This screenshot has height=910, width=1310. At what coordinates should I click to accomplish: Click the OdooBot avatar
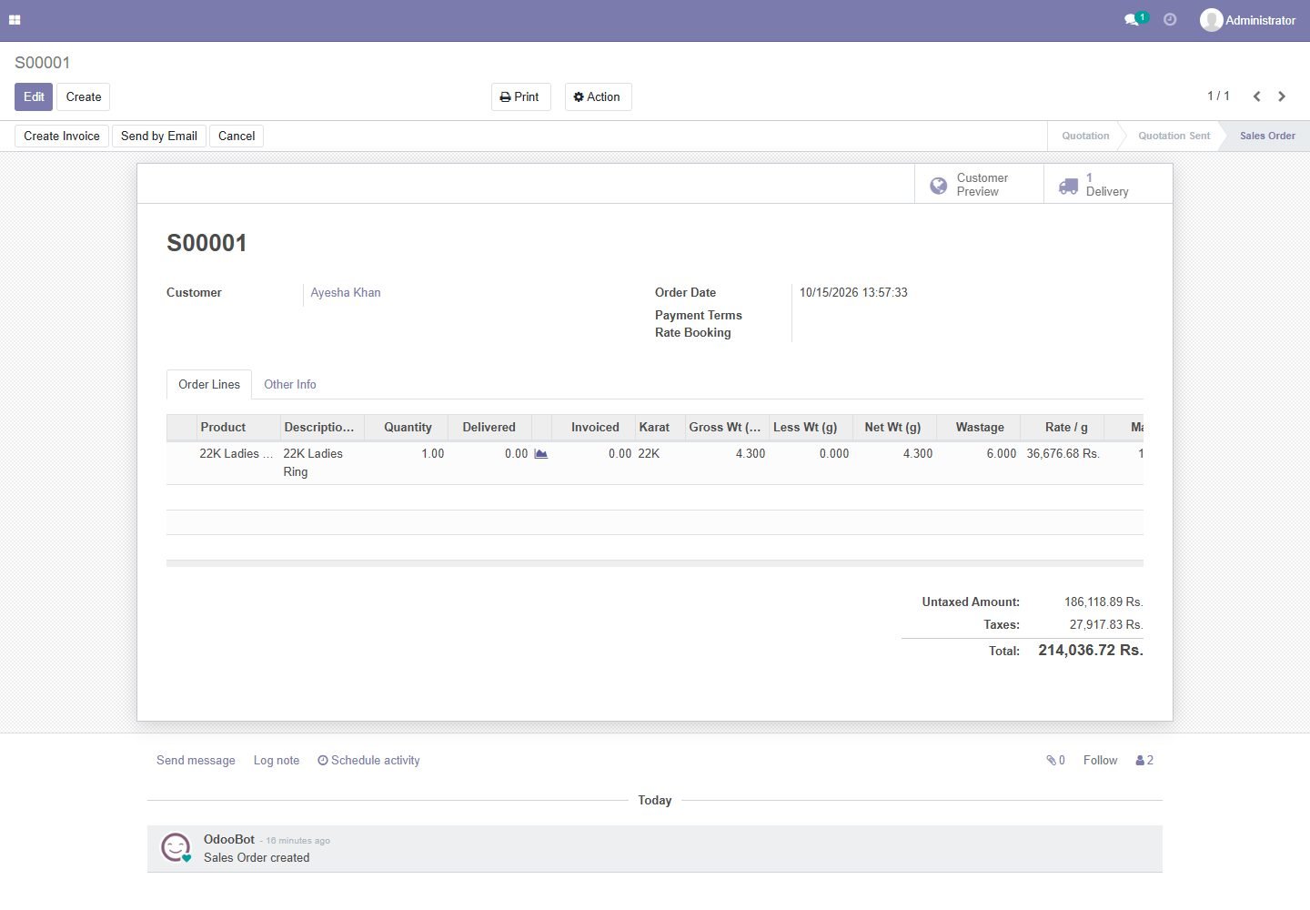176,847
